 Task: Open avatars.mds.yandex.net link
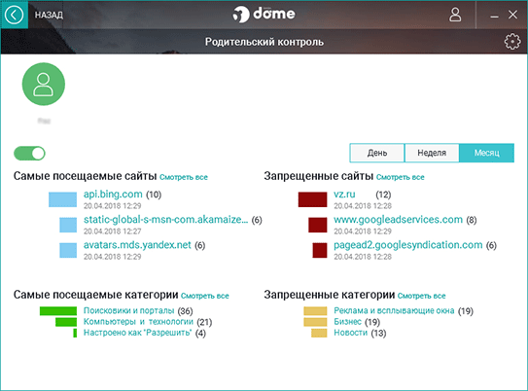pos(137,245)
